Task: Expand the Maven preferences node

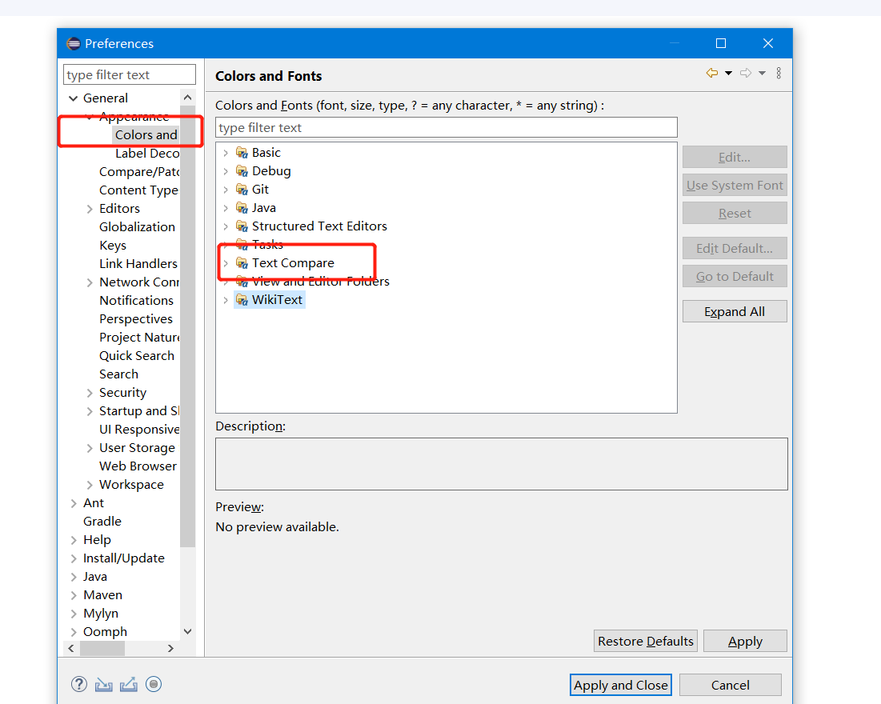Action: [x=74, y=595]
